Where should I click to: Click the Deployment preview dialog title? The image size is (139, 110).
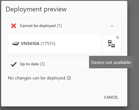36,9
